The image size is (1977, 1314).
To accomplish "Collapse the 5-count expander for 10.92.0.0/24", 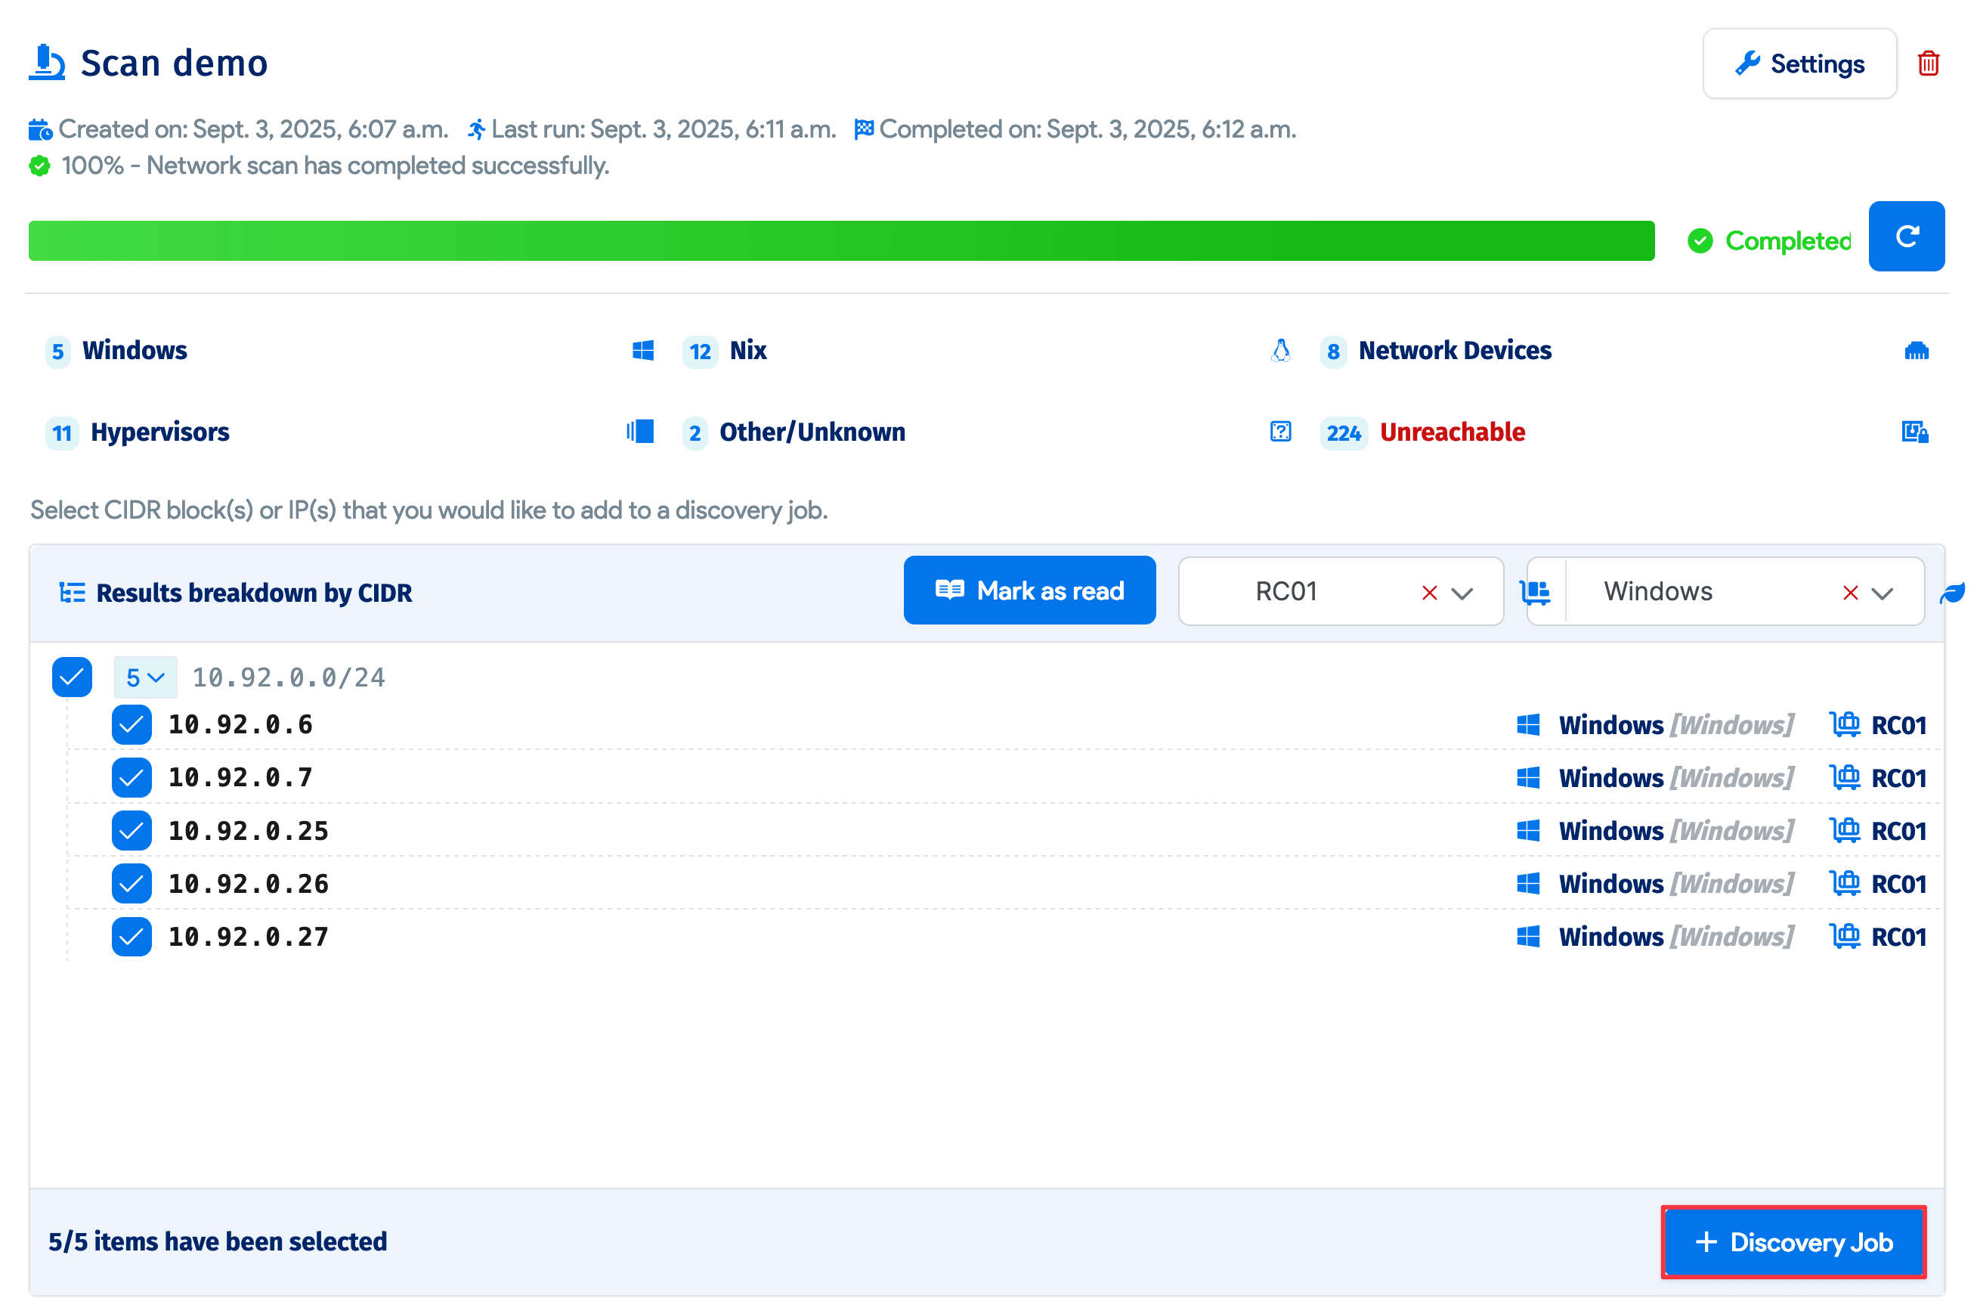I will [145, 677].
